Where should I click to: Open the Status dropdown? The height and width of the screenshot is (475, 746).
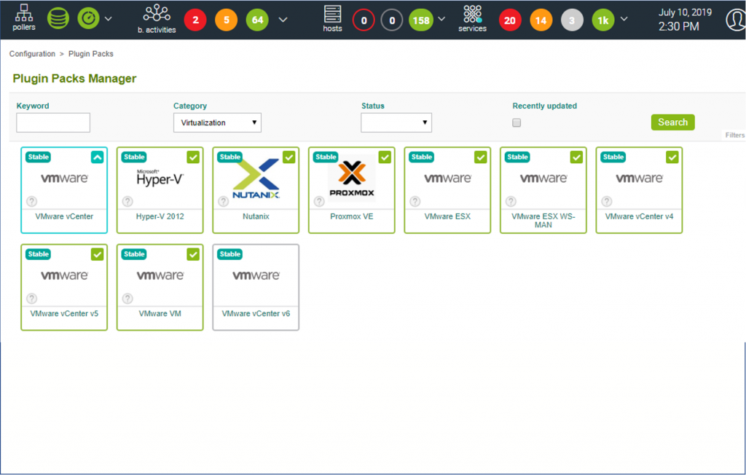coord(396,123)
